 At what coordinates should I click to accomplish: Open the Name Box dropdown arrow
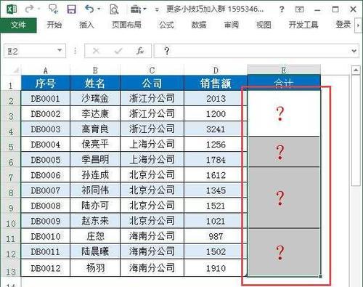[60, 51]
